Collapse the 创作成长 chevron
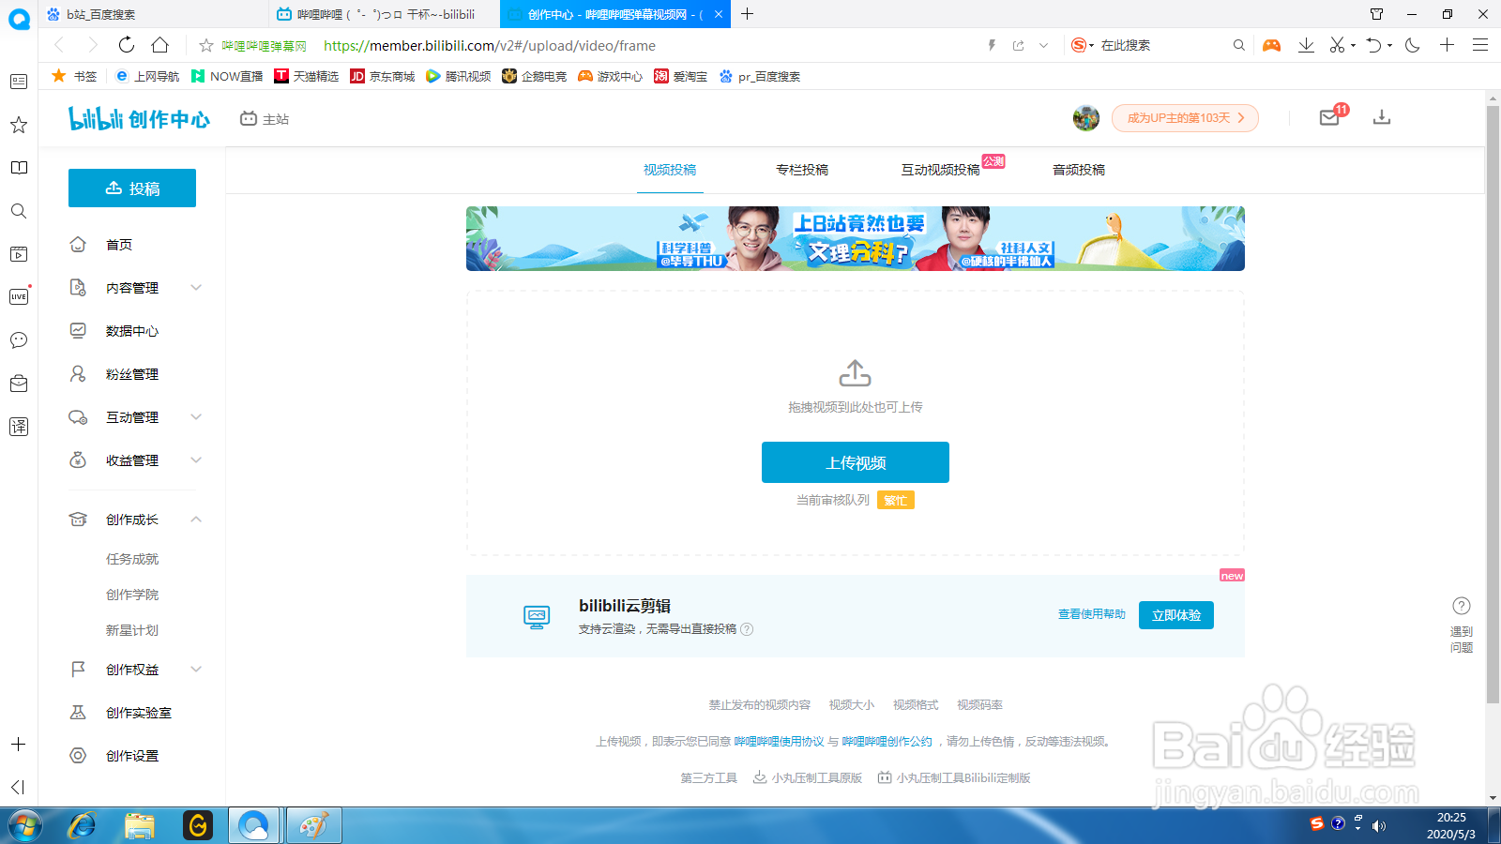Screen dimensions: 1501x844 tap(196, 520)
